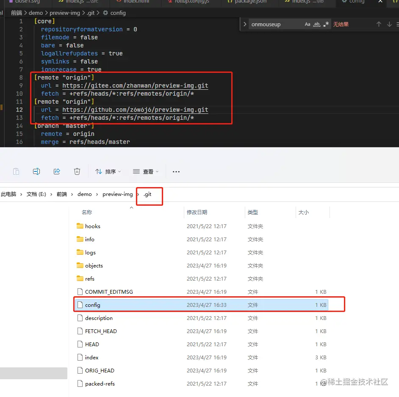Select the info folder icon
The width and height of the screenshot is (399, 397).
(80, 239)
